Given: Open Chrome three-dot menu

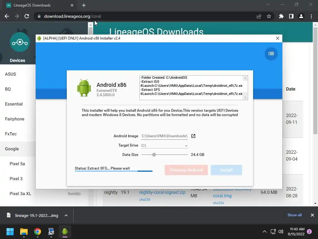Looking at the screenshot, I should tap(311, 16).
